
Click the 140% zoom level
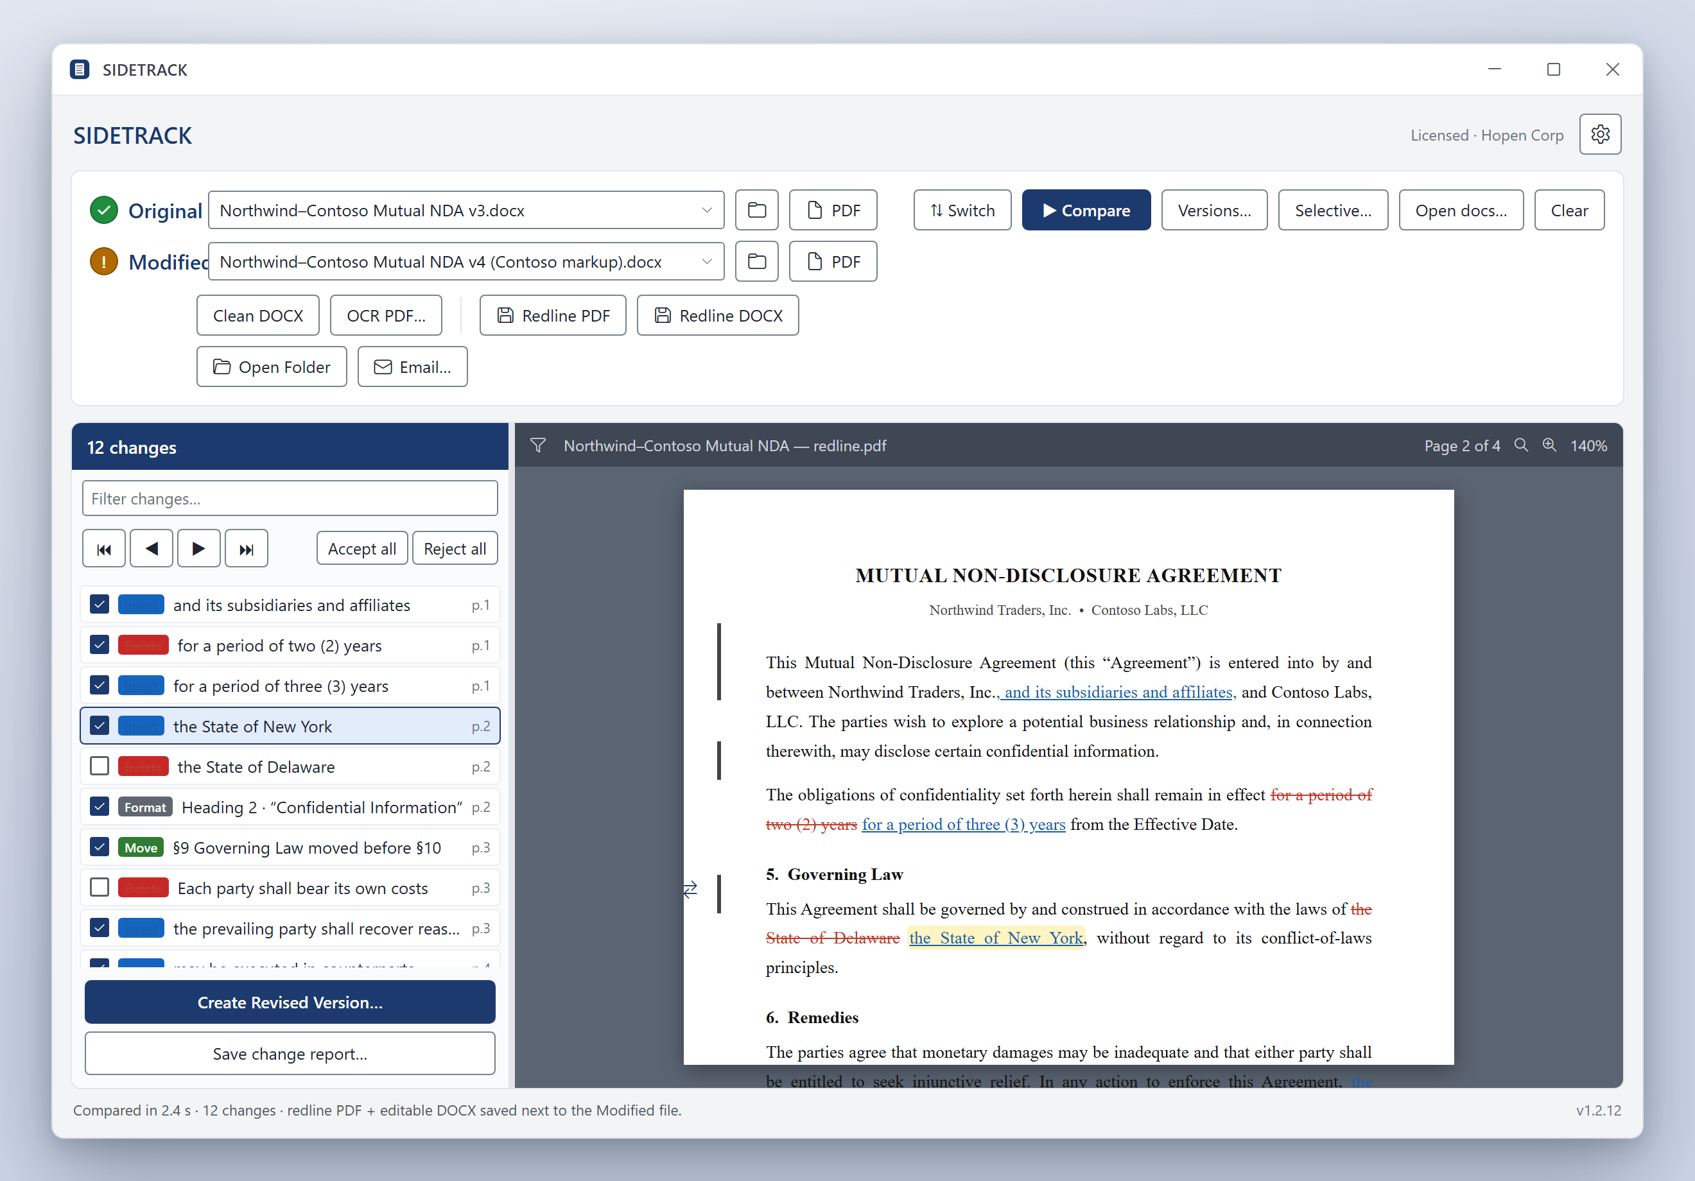pos(1588,446)
